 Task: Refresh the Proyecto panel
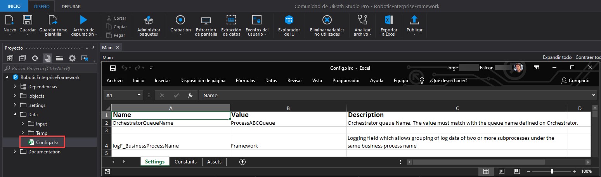point(35,58)
